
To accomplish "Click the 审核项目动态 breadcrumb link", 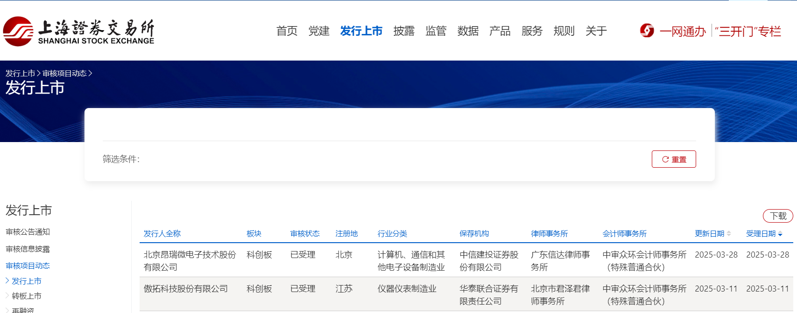I will (x=64, y=74).
